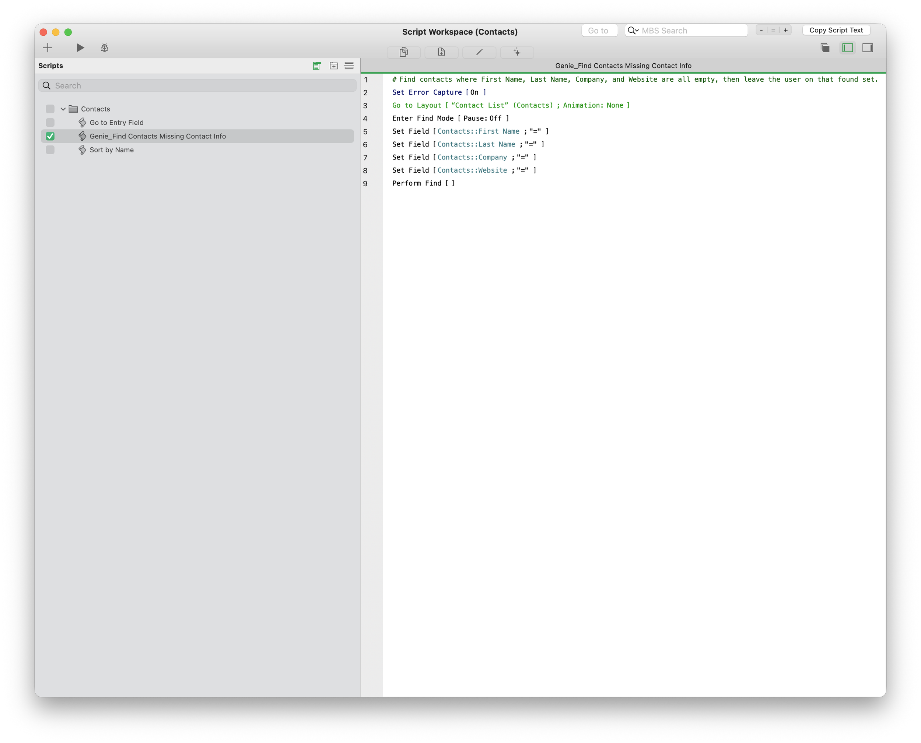Click the sparkle AI toolbar button
Image resolution: width=921 pixels, height=743 pixels.
point(517,52)
